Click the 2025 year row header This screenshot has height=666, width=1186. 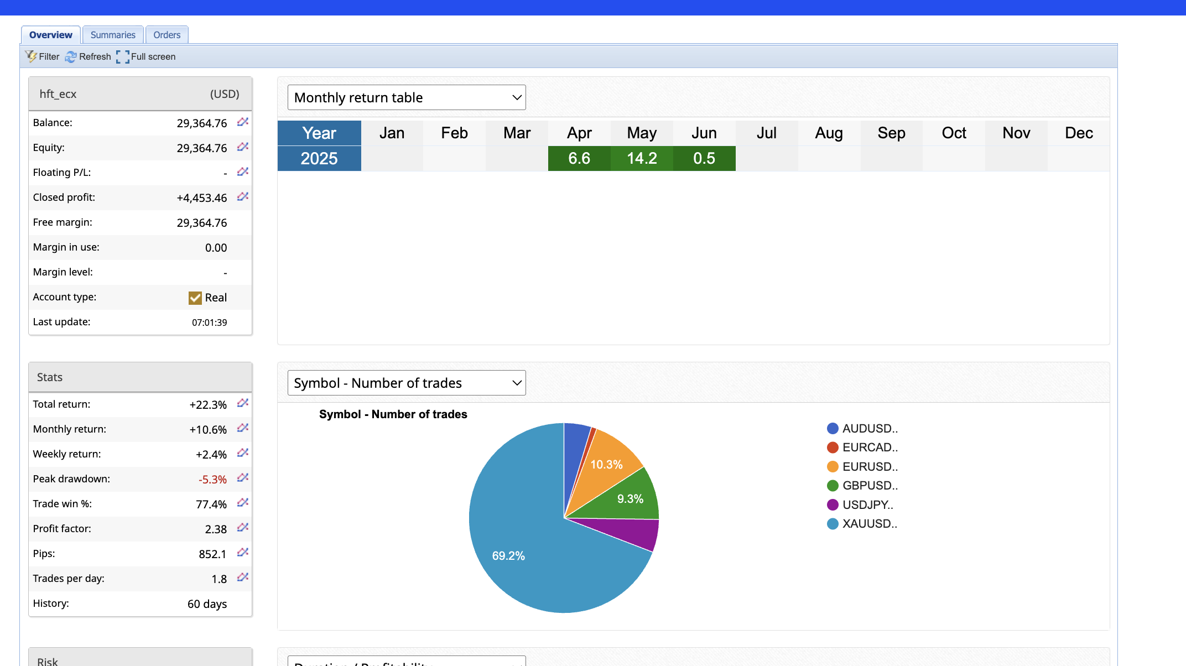click(x=319, y=158)
